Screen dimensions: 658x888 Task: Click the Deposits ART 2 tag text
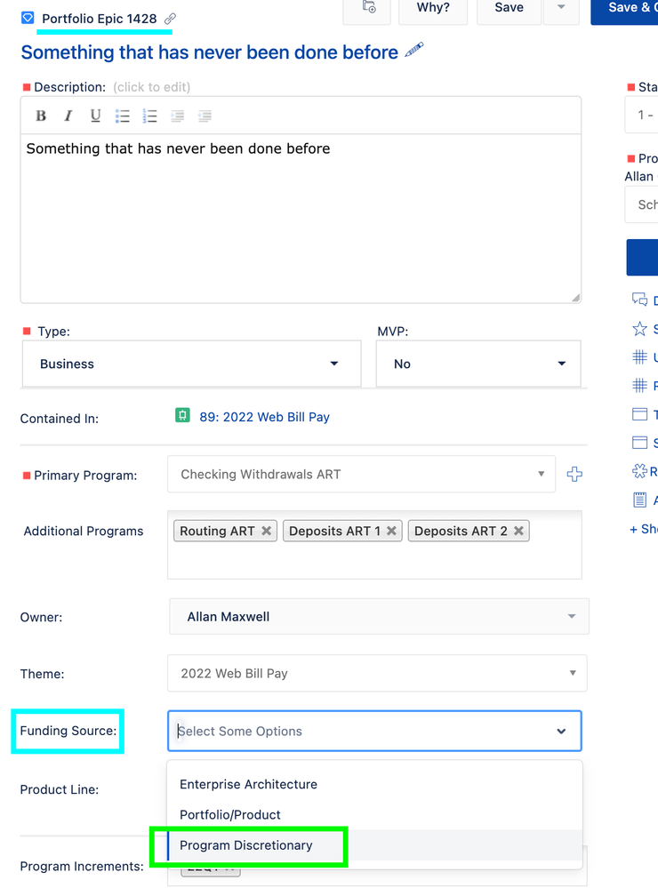coord(461,531)
